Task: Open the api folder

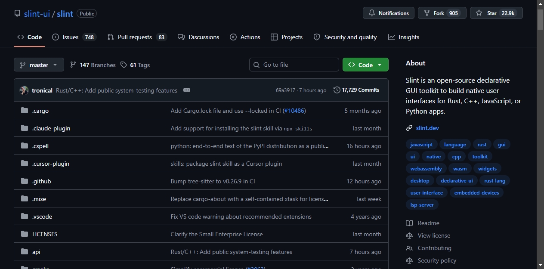Action: tap(36, 252)
